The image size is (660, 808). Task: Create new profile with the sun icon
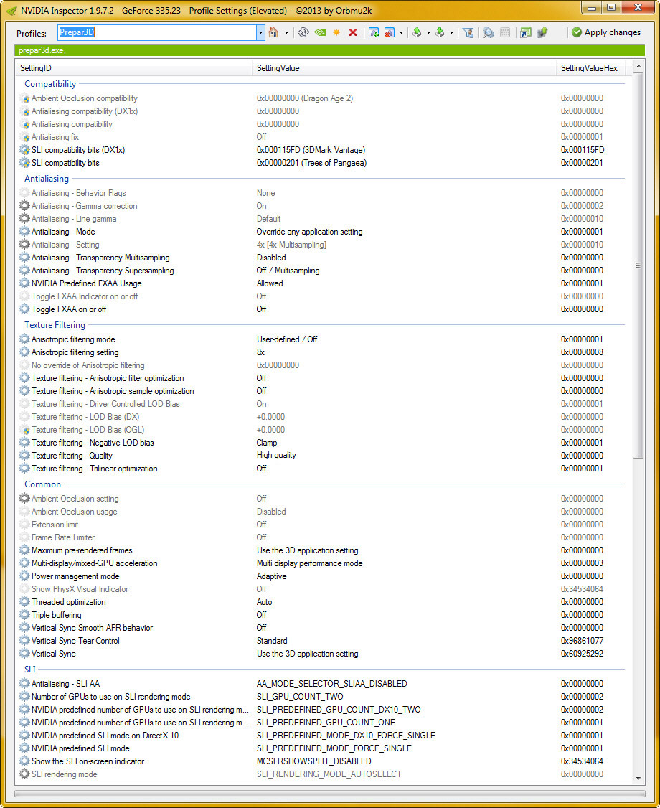click(x=336, y=32)
